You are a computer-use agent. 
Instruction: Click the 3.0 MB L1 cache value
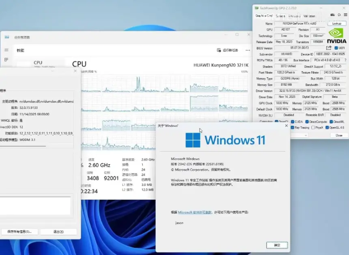pos(146,185)
